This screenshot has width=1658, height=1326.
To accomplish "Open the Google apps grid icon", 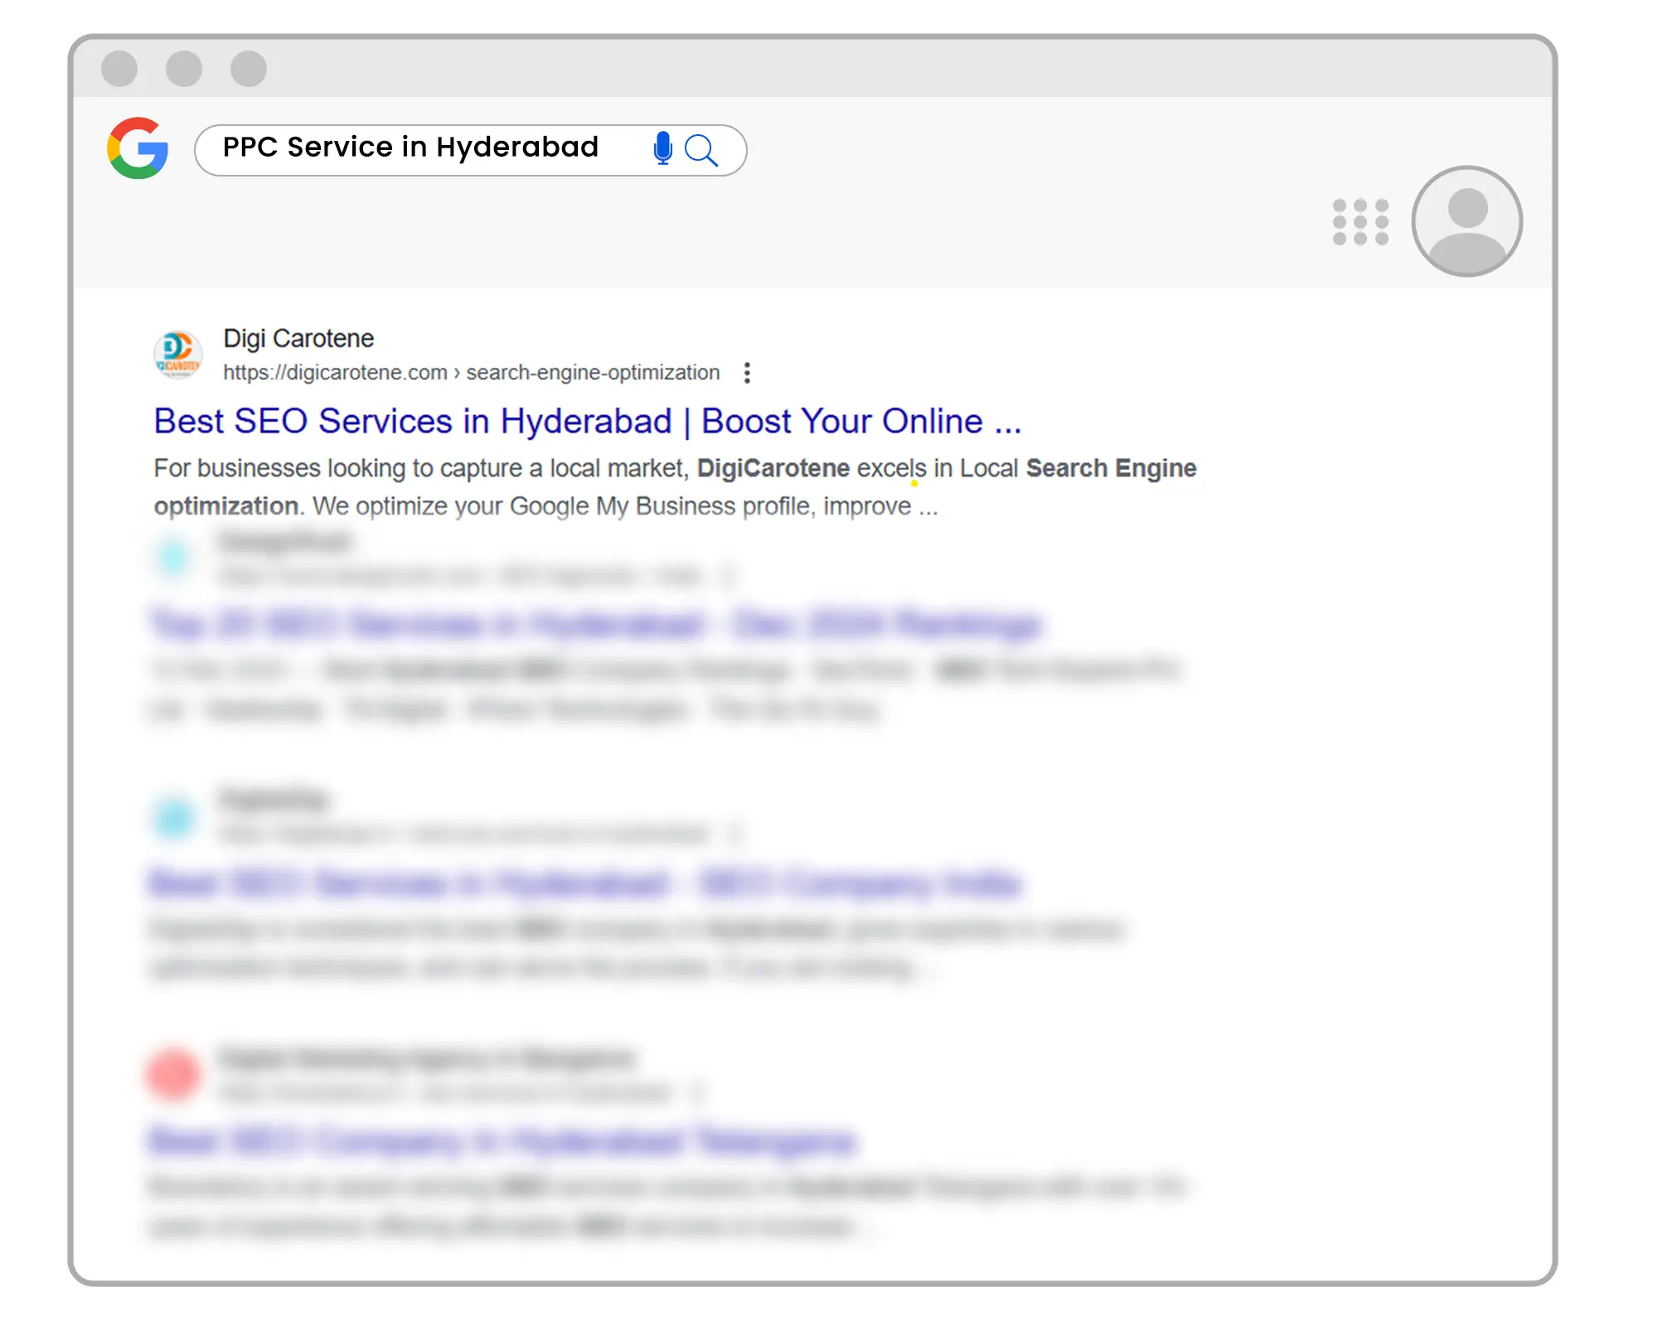I will [1360, 222].
